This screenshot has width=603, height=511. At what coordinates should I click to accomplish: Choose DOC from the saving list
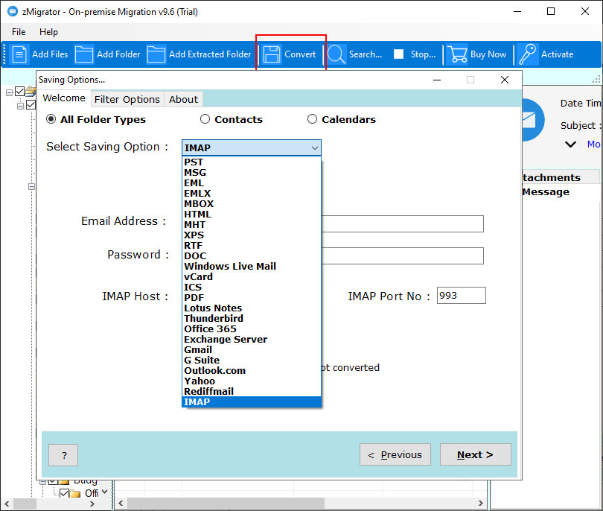[x=252, y=256]
